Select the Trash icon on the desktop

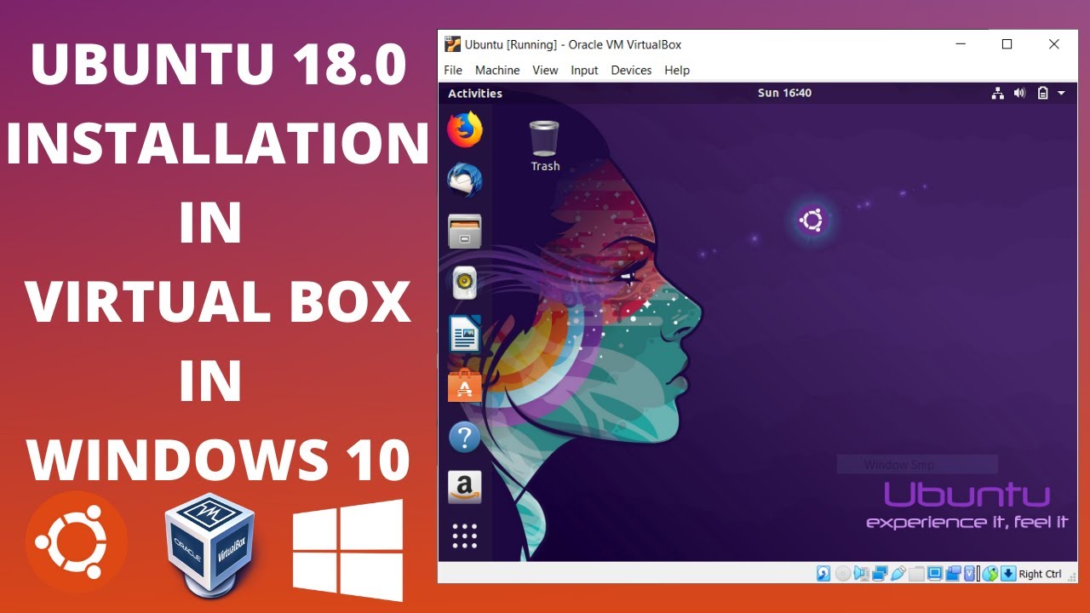pyautogui.click(x=544, y=146)
